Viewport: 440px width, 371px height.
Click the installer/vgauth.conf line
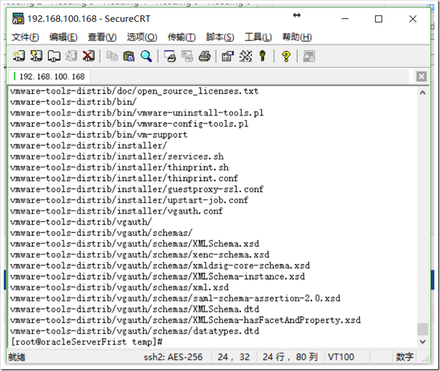117,211
